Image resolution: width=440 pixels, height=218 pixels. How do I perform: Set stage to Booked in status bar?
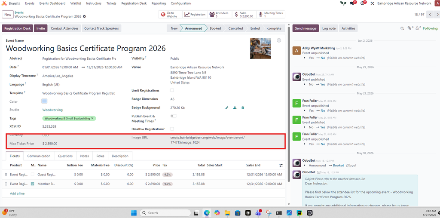pos(215,28)
